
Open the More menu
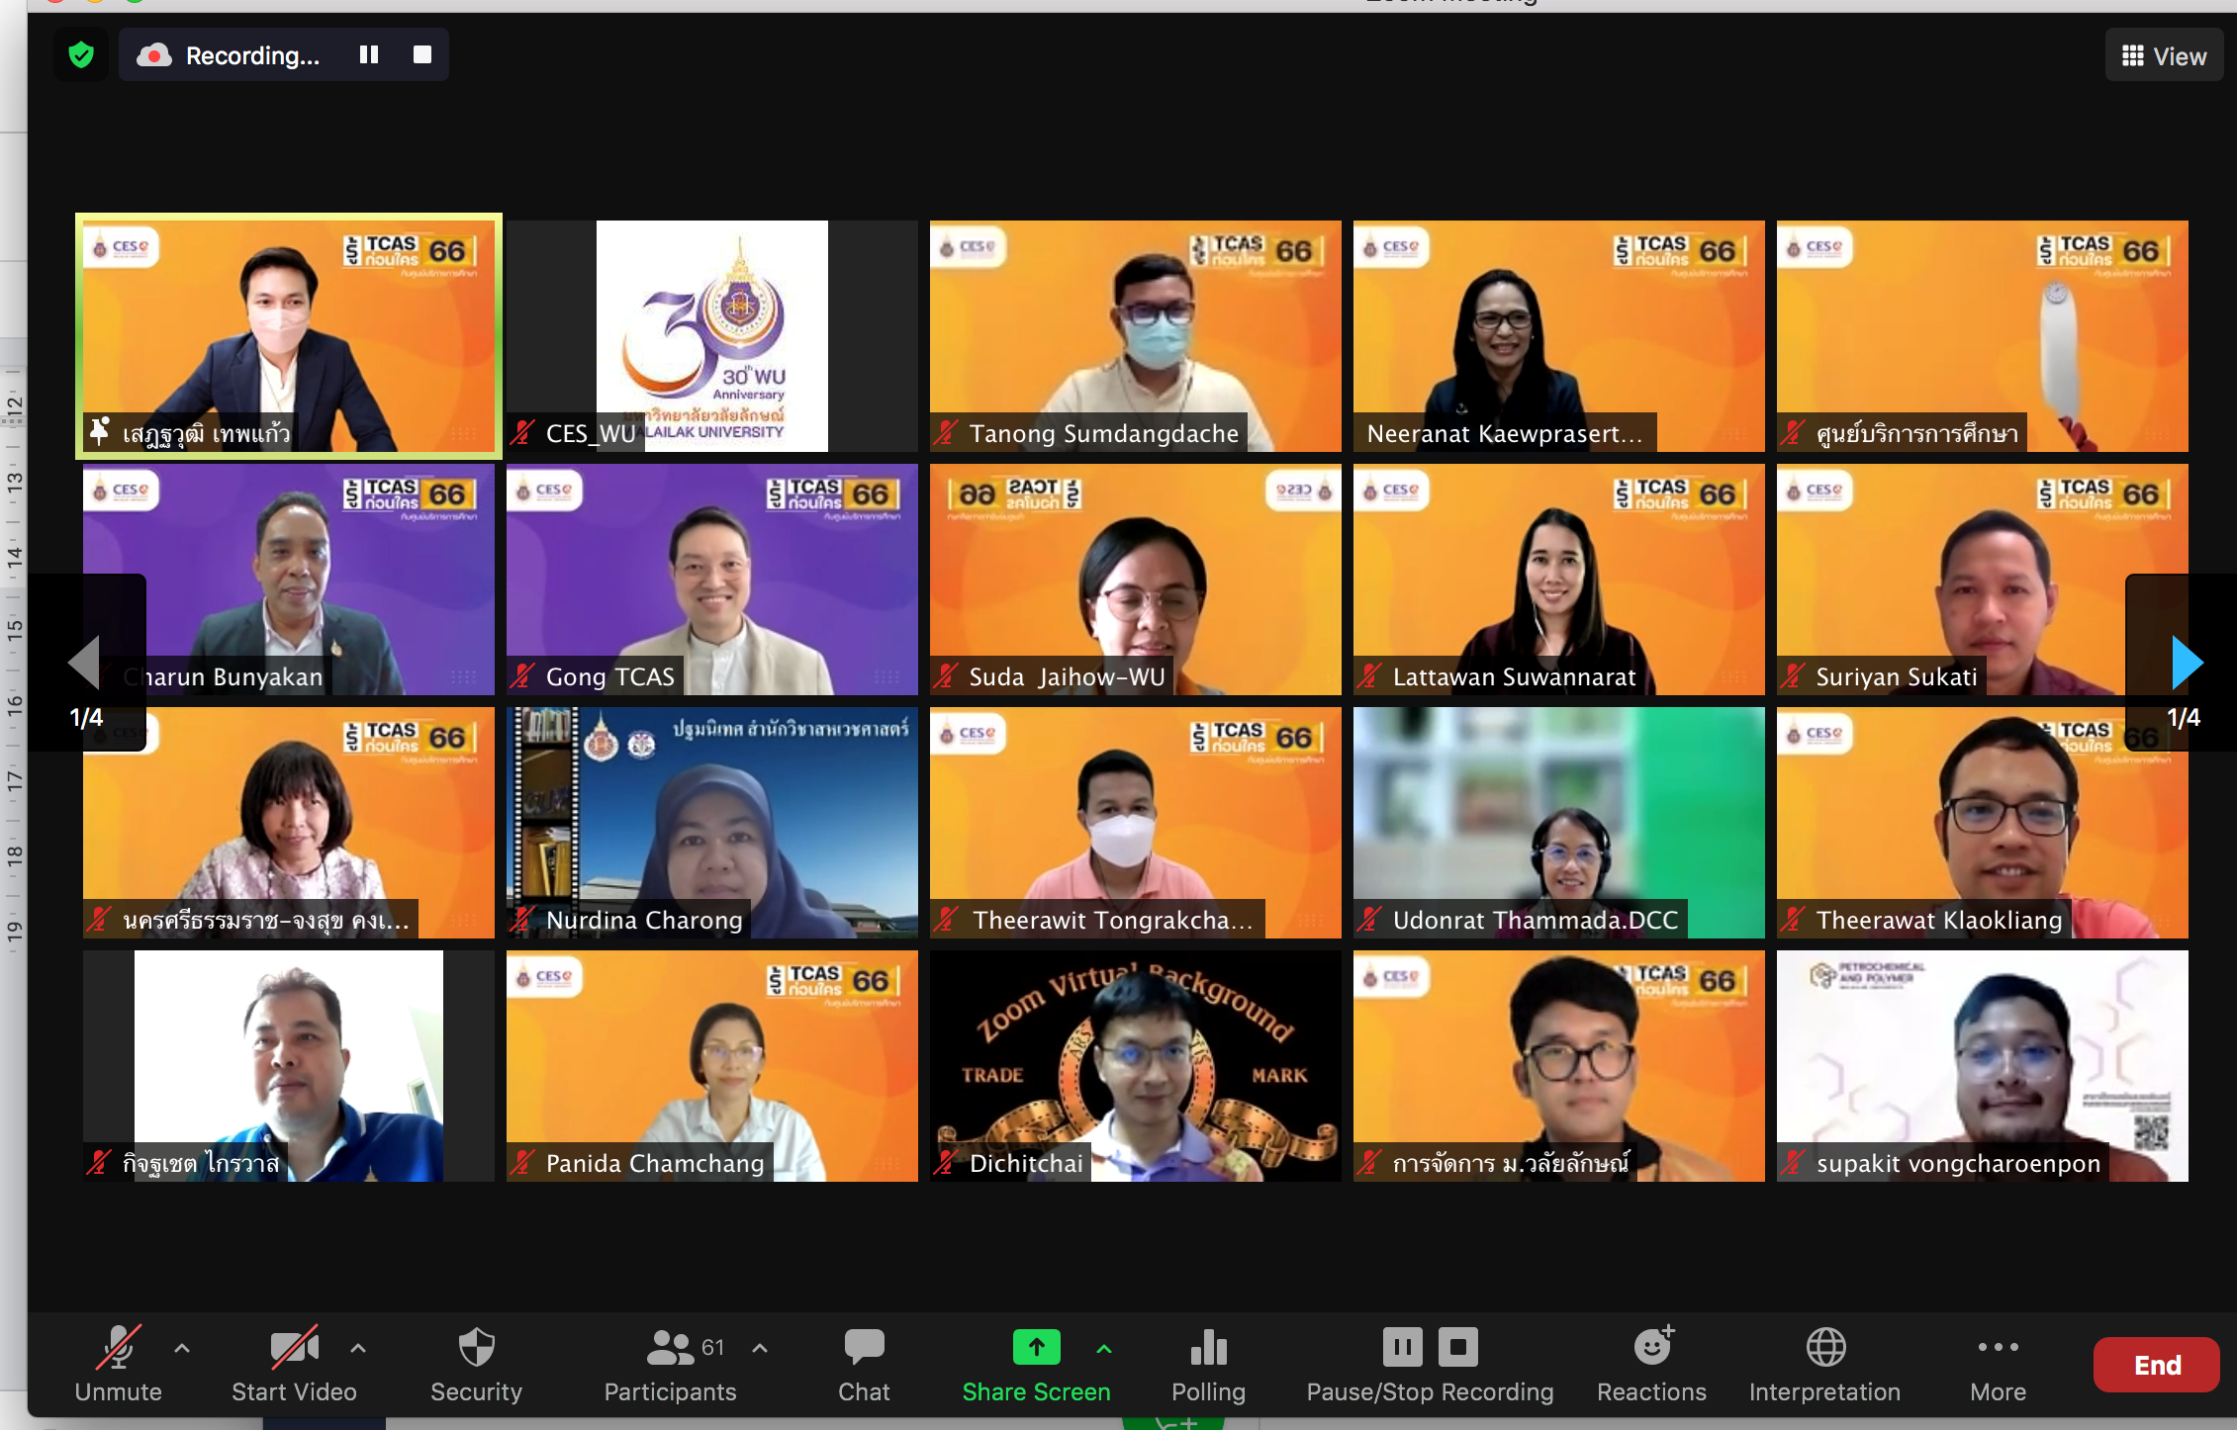coord(1998,1348)
